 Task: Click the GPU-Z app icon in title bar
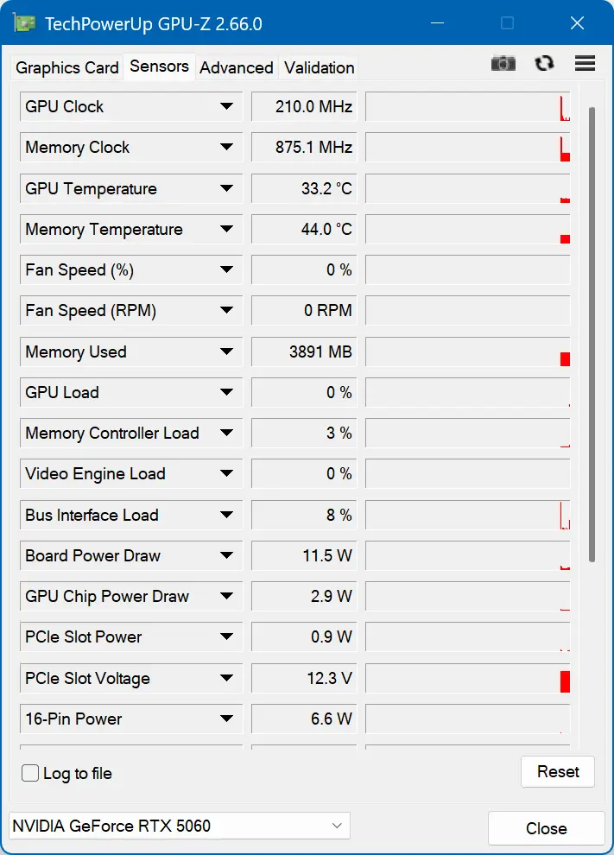click(x=24, y=23)
